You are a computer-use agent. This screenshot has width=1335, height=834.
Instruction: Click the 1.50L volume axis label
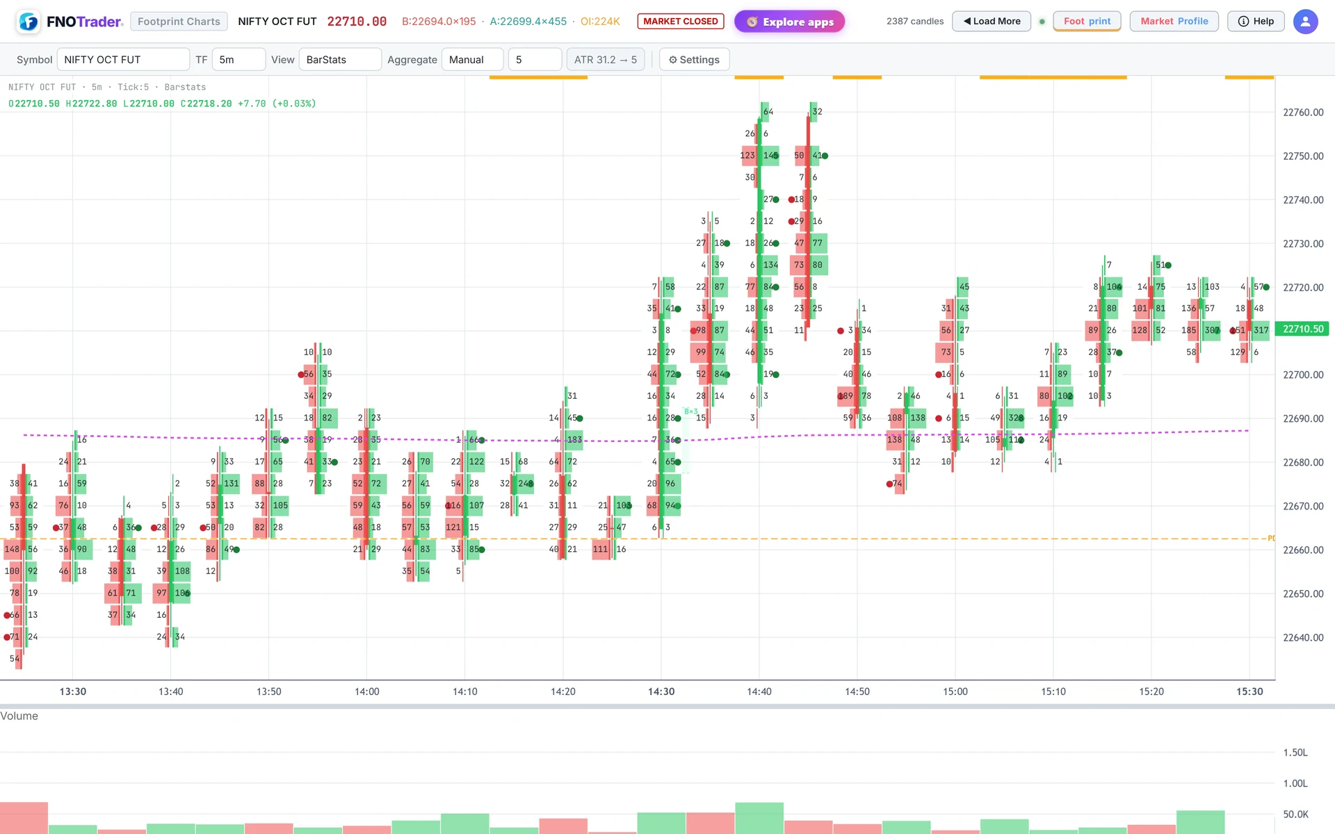(1295, 753)
